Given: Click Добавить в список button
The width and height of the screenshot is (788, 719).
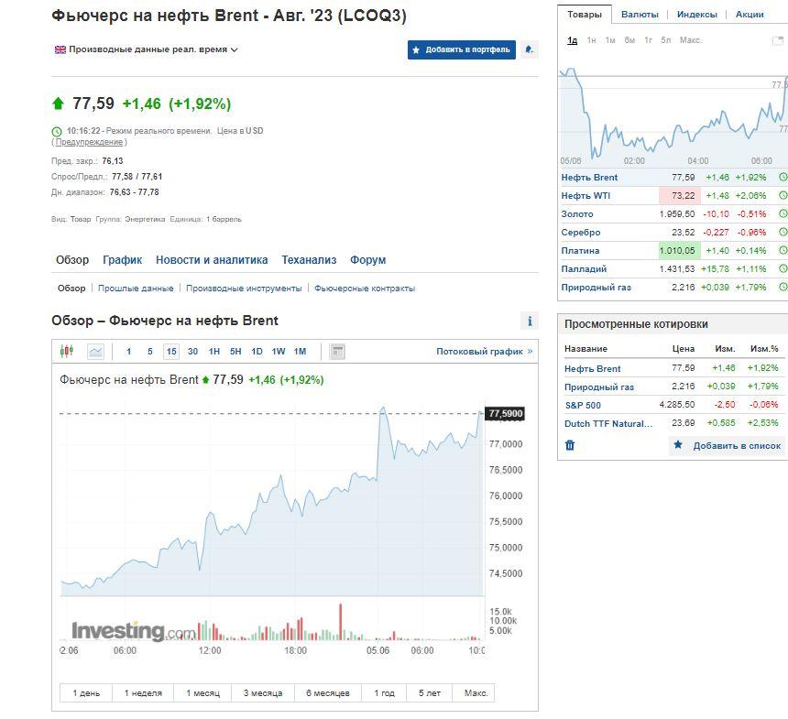Looking at the screenshot, I should 728,446.
